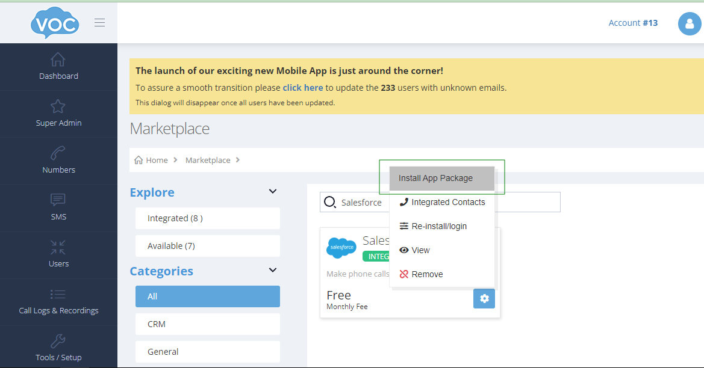Filter apps by the CRM category
The height and width of the screenshot is (368, 704).
click(x=207, y=324)
